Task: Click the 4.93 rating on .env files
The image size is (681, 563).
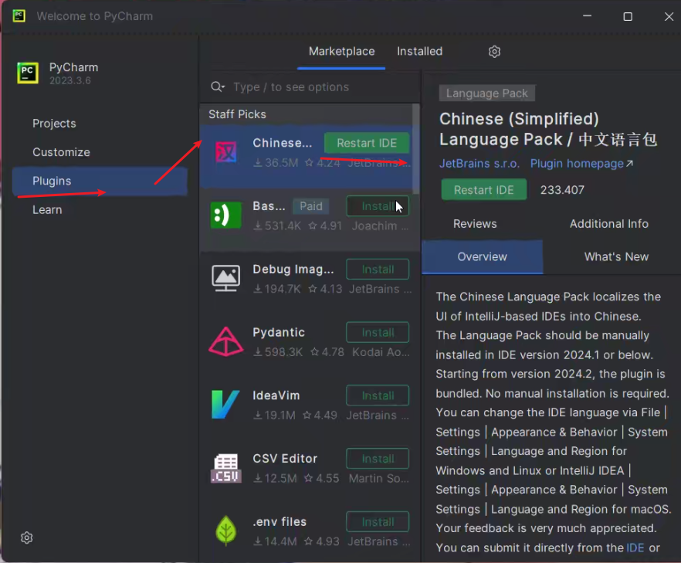Action: pos(322,541)
